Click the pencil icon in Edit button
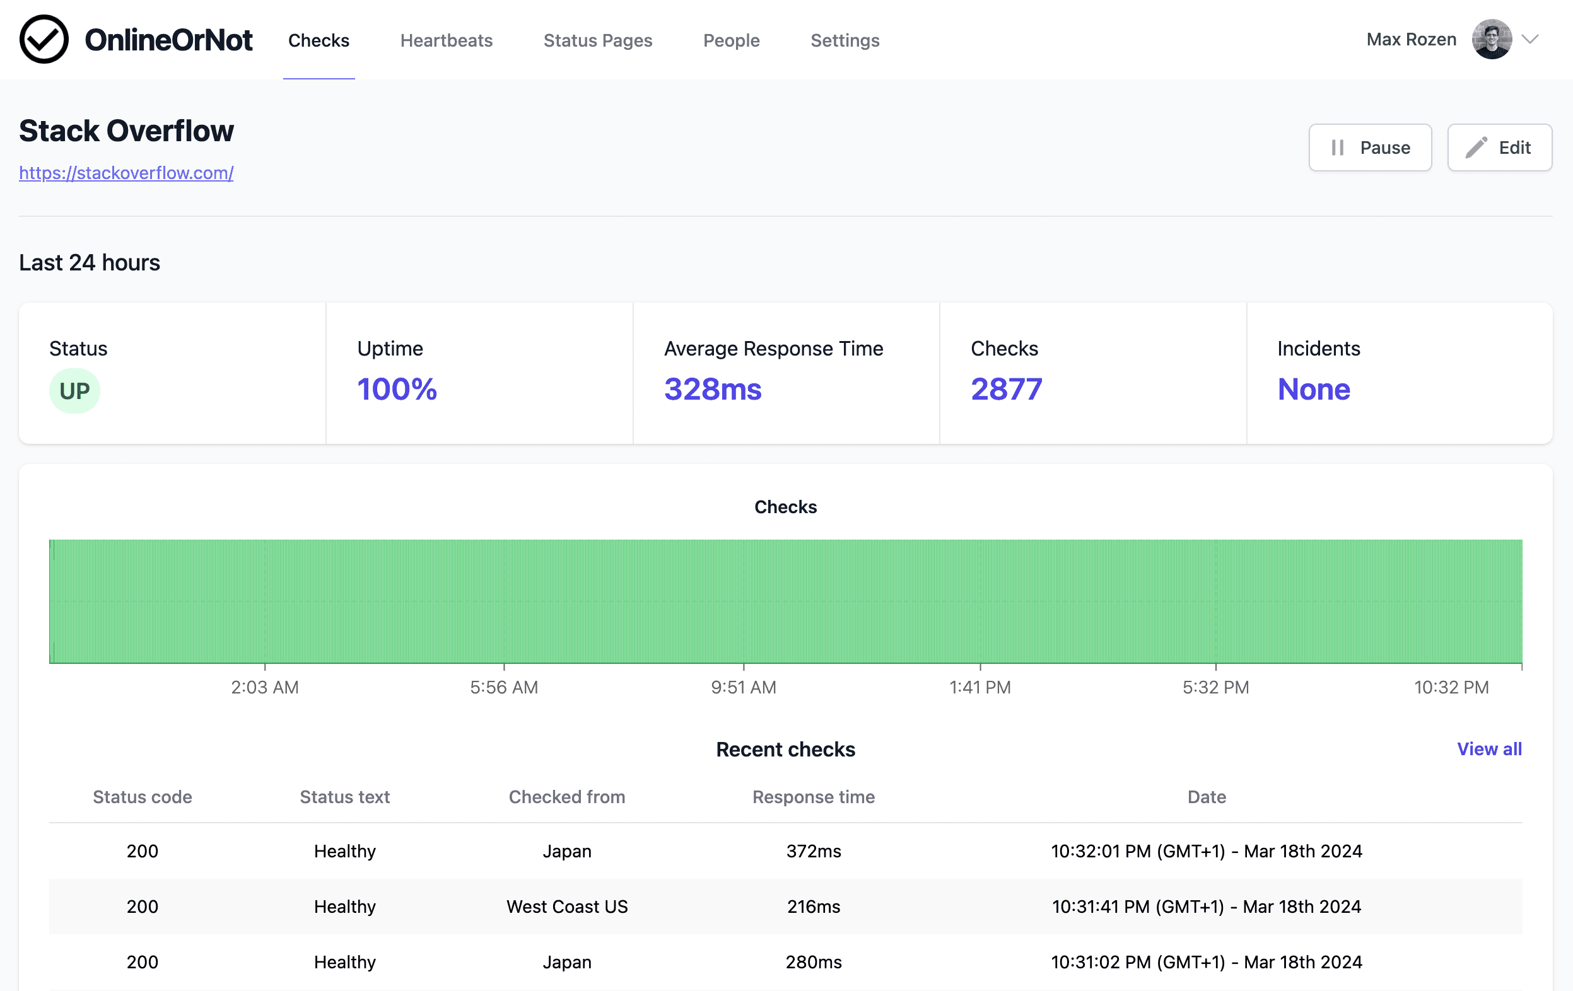This screenshot has height=991, width=1573. (x=1476, y=148)
